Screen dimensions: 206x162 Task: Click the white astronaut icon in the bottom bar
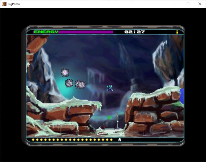click(x=119, y=139)
